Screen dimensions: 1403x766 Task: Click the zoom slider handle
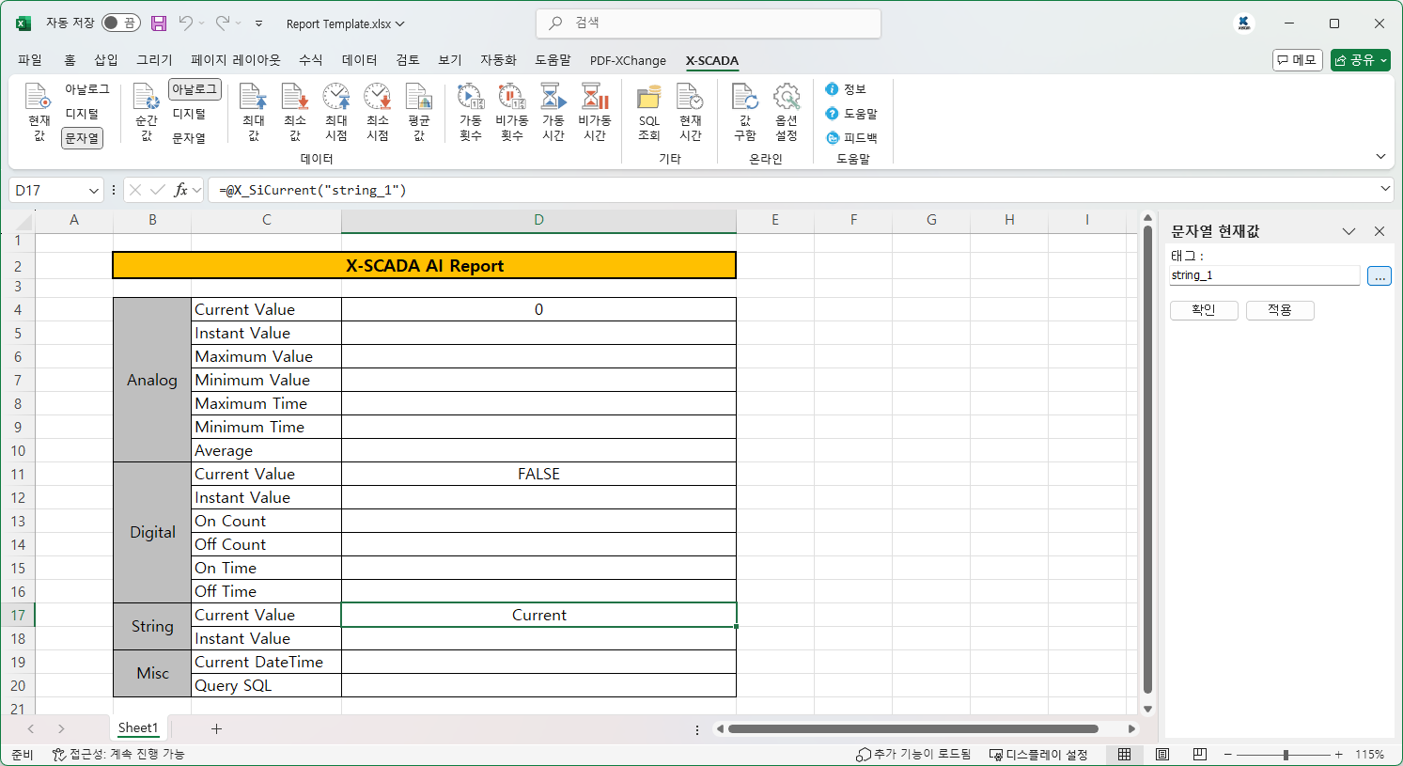click(1286, 755)
